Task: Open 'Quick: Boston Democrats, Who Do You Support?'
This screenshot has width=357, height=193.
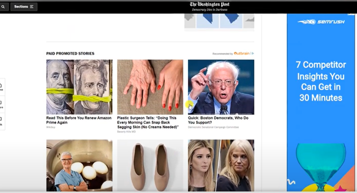Action: point(218,120)
